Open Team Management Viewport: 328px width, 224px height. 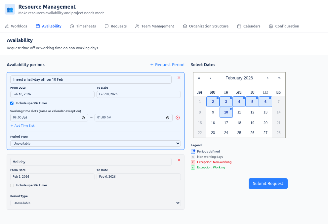154,26
